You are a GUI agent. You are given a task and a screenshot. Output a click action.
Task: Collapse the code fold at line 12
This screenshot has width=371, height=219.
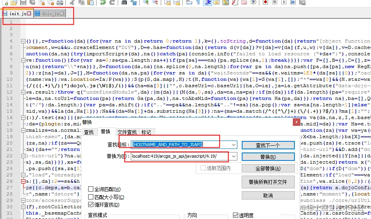(23, 92)
